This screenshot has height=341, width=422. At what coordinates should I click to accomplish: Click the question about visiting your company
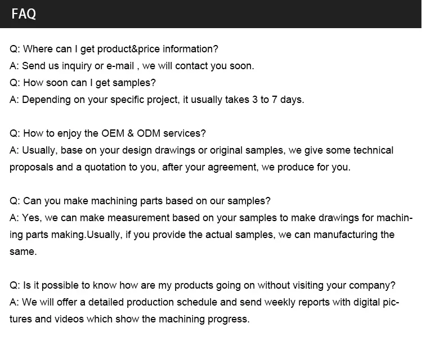point(203,285)
